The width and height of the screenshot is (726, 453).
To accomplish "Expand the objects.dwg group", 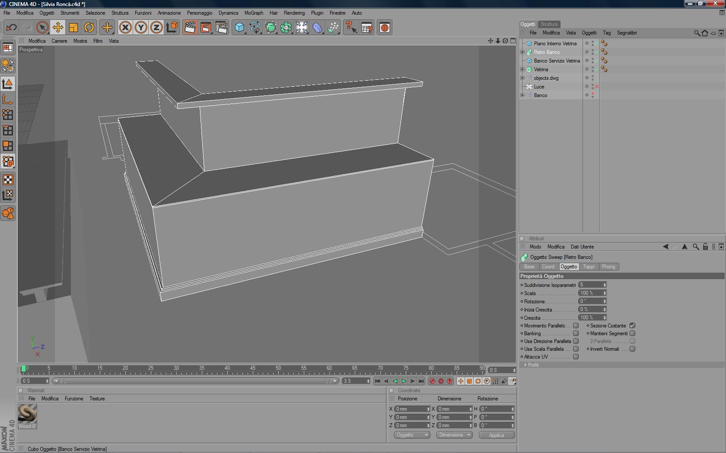I will (522, 78).
